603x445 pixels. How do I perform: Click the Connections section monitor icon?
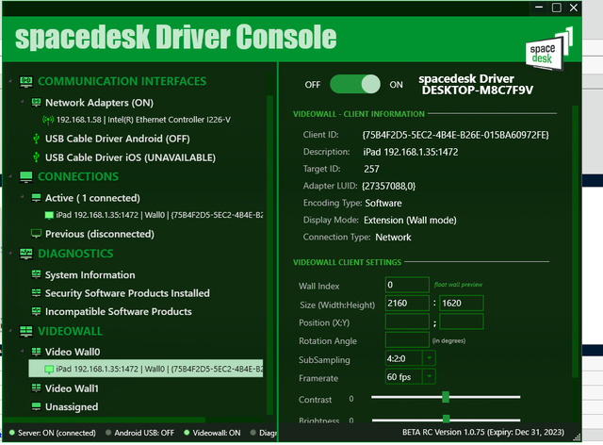[x=25, y=176]
